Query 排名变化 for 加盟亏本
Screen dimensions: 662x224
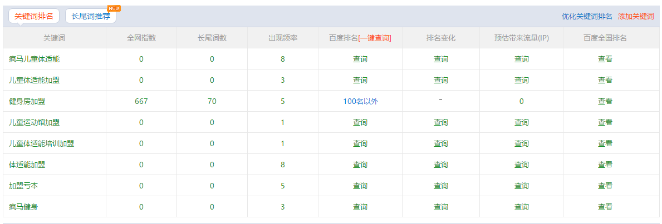441,186
